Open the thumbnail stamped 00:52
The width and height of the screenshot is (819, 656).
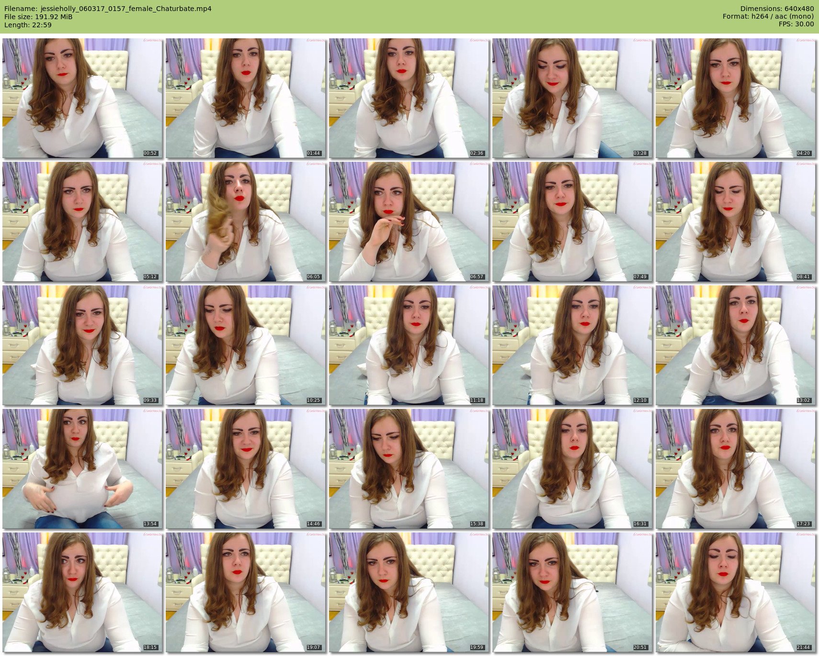[82, 98]
